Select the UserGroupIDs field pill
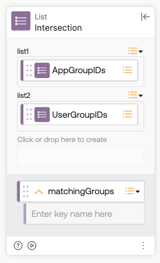 pos(79,115)
